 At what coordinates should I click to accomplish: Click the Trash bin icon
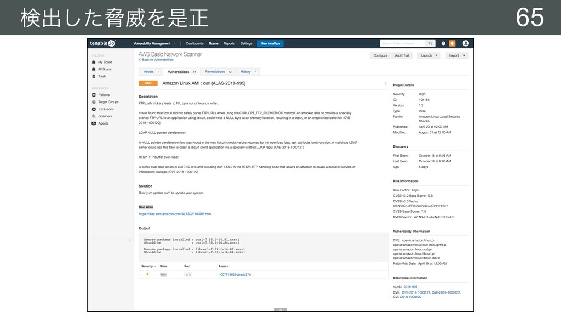tap(94, 76)
